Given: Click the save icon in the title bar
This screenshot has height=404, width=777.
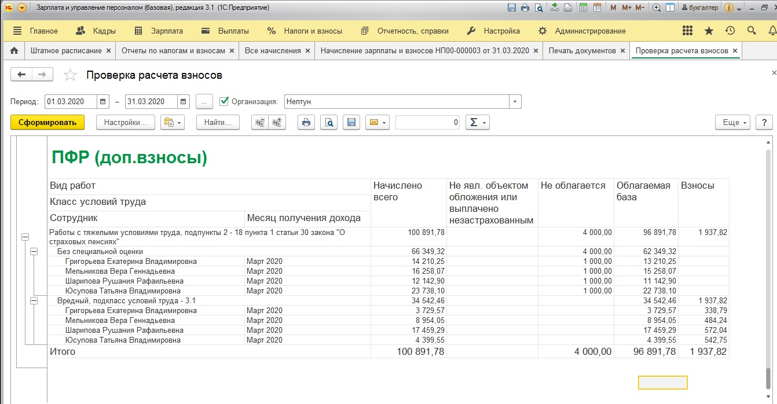Looking at the screenshot, I should pyautogui.click(x=512, y=8).
